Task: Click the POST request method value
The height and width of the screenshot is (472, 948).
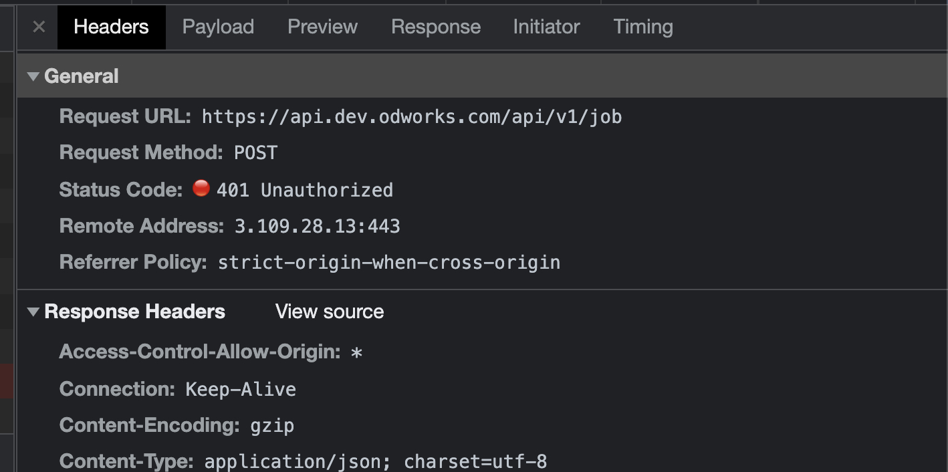Action: point(255,153)
